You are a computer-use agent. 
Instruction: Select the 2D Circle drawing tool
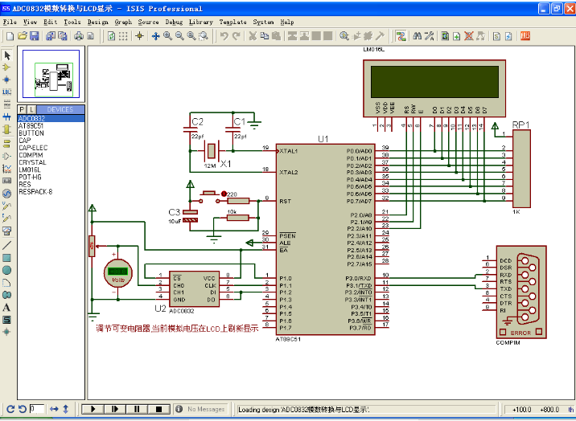(6, 270)
